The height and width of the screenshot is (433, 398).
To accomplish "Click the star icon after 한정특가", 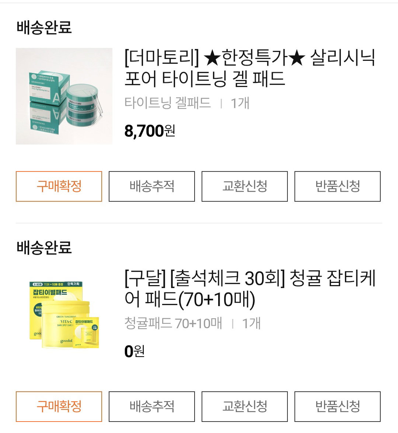I will point(297,58).
